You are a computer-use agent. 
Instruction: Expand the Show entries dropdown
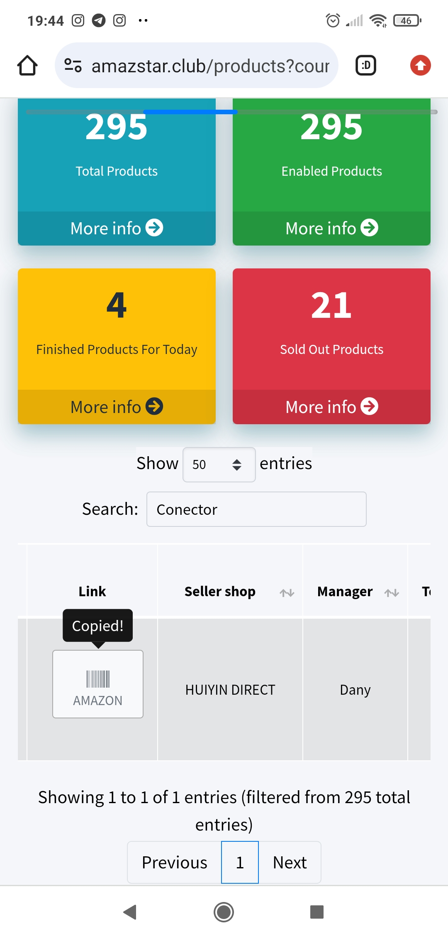coord(219,465)
